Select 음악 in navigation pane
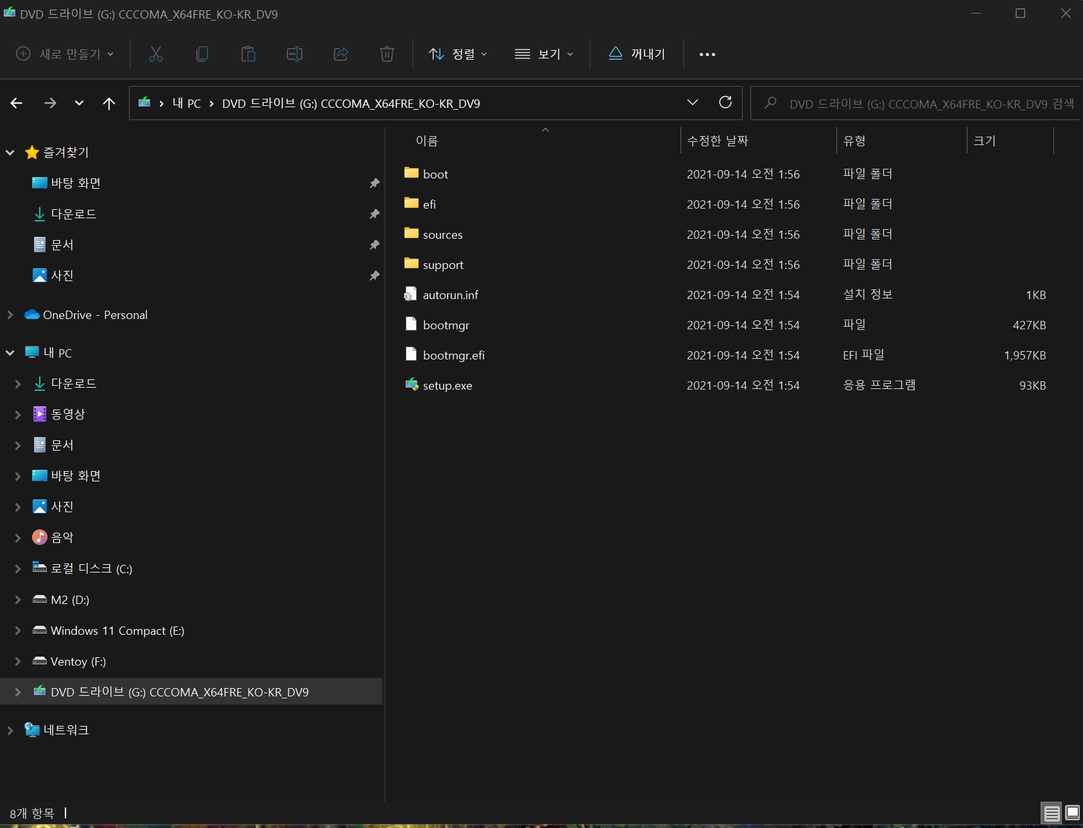 click(x=62, y=537)
